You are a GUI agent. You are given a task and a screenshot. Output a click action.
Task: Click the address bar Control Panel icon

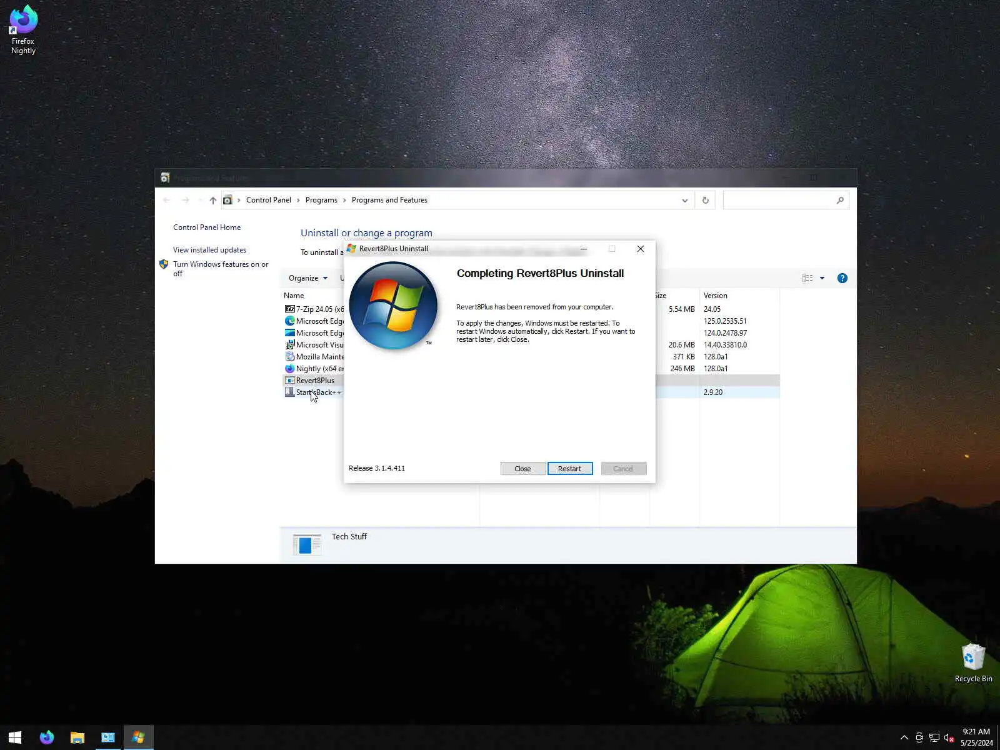point(227,200)
